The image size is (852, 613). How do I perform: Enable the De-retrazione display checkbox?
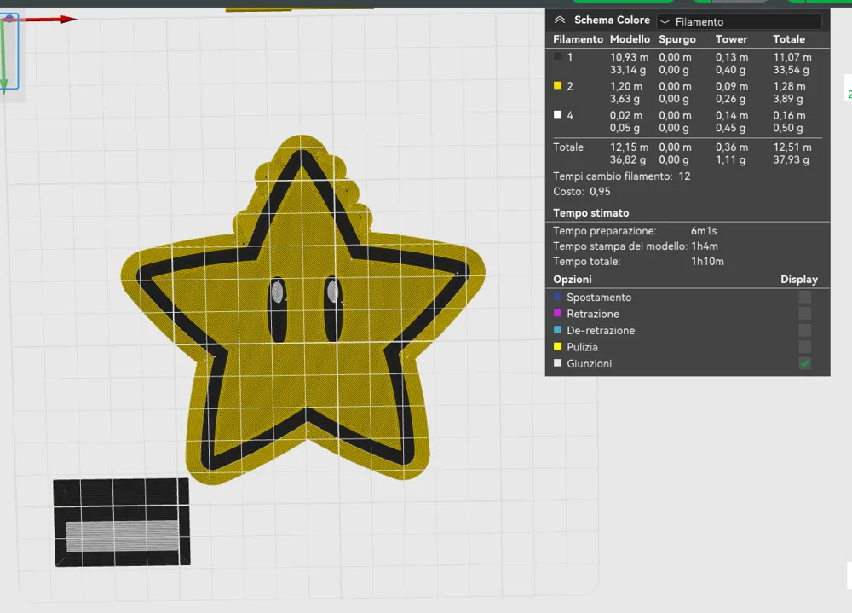point(804,330)
